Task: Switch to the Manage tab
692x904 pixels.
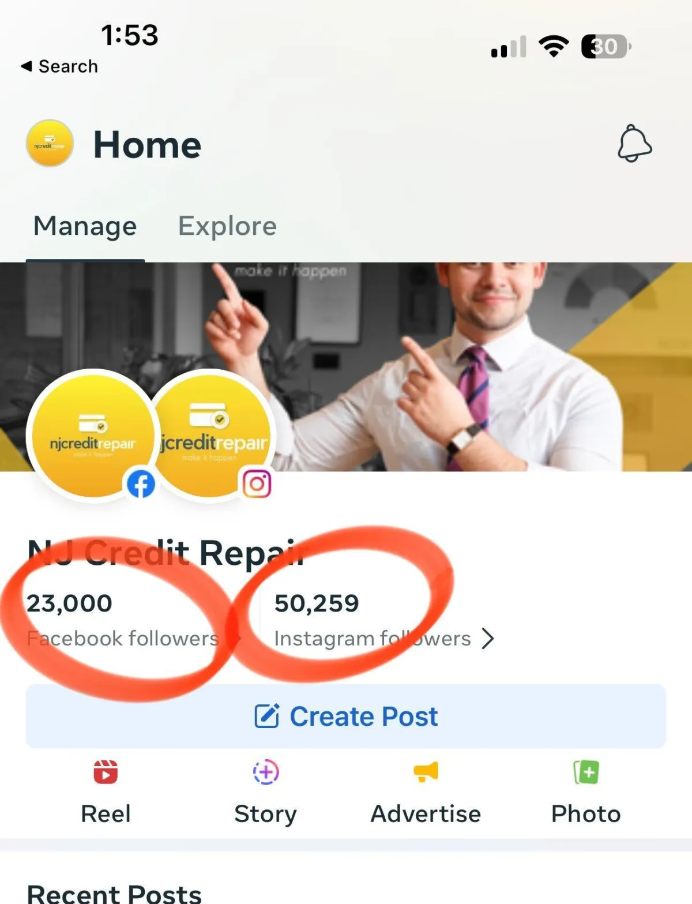Action: (x=85, y=226)
